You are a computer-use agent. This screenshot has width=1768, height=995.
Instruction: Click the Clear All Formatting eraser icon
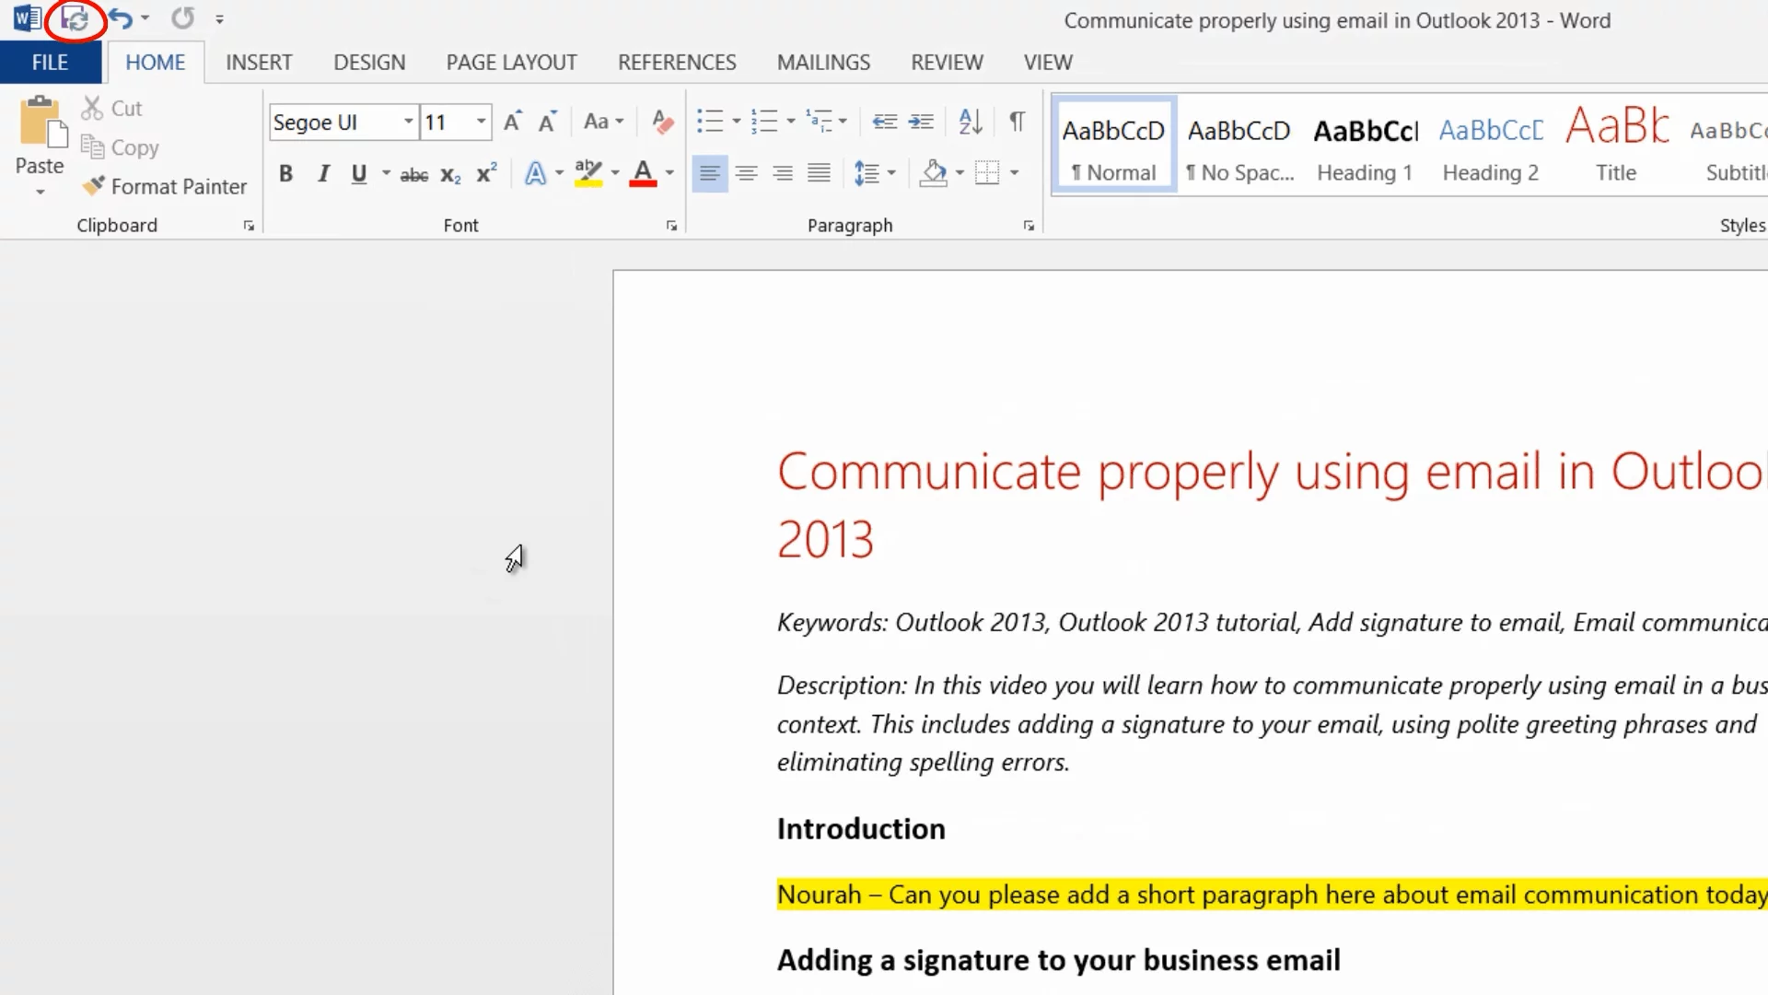click(662, 122)
